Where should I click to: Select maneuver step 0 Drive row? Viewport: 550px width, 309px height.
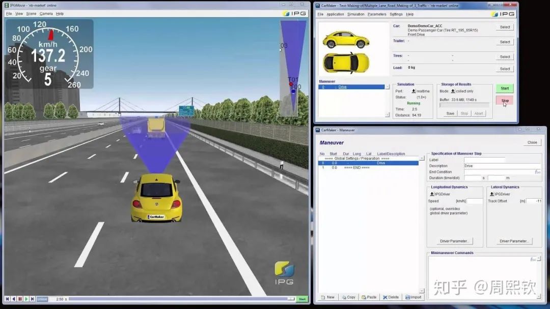368,163
